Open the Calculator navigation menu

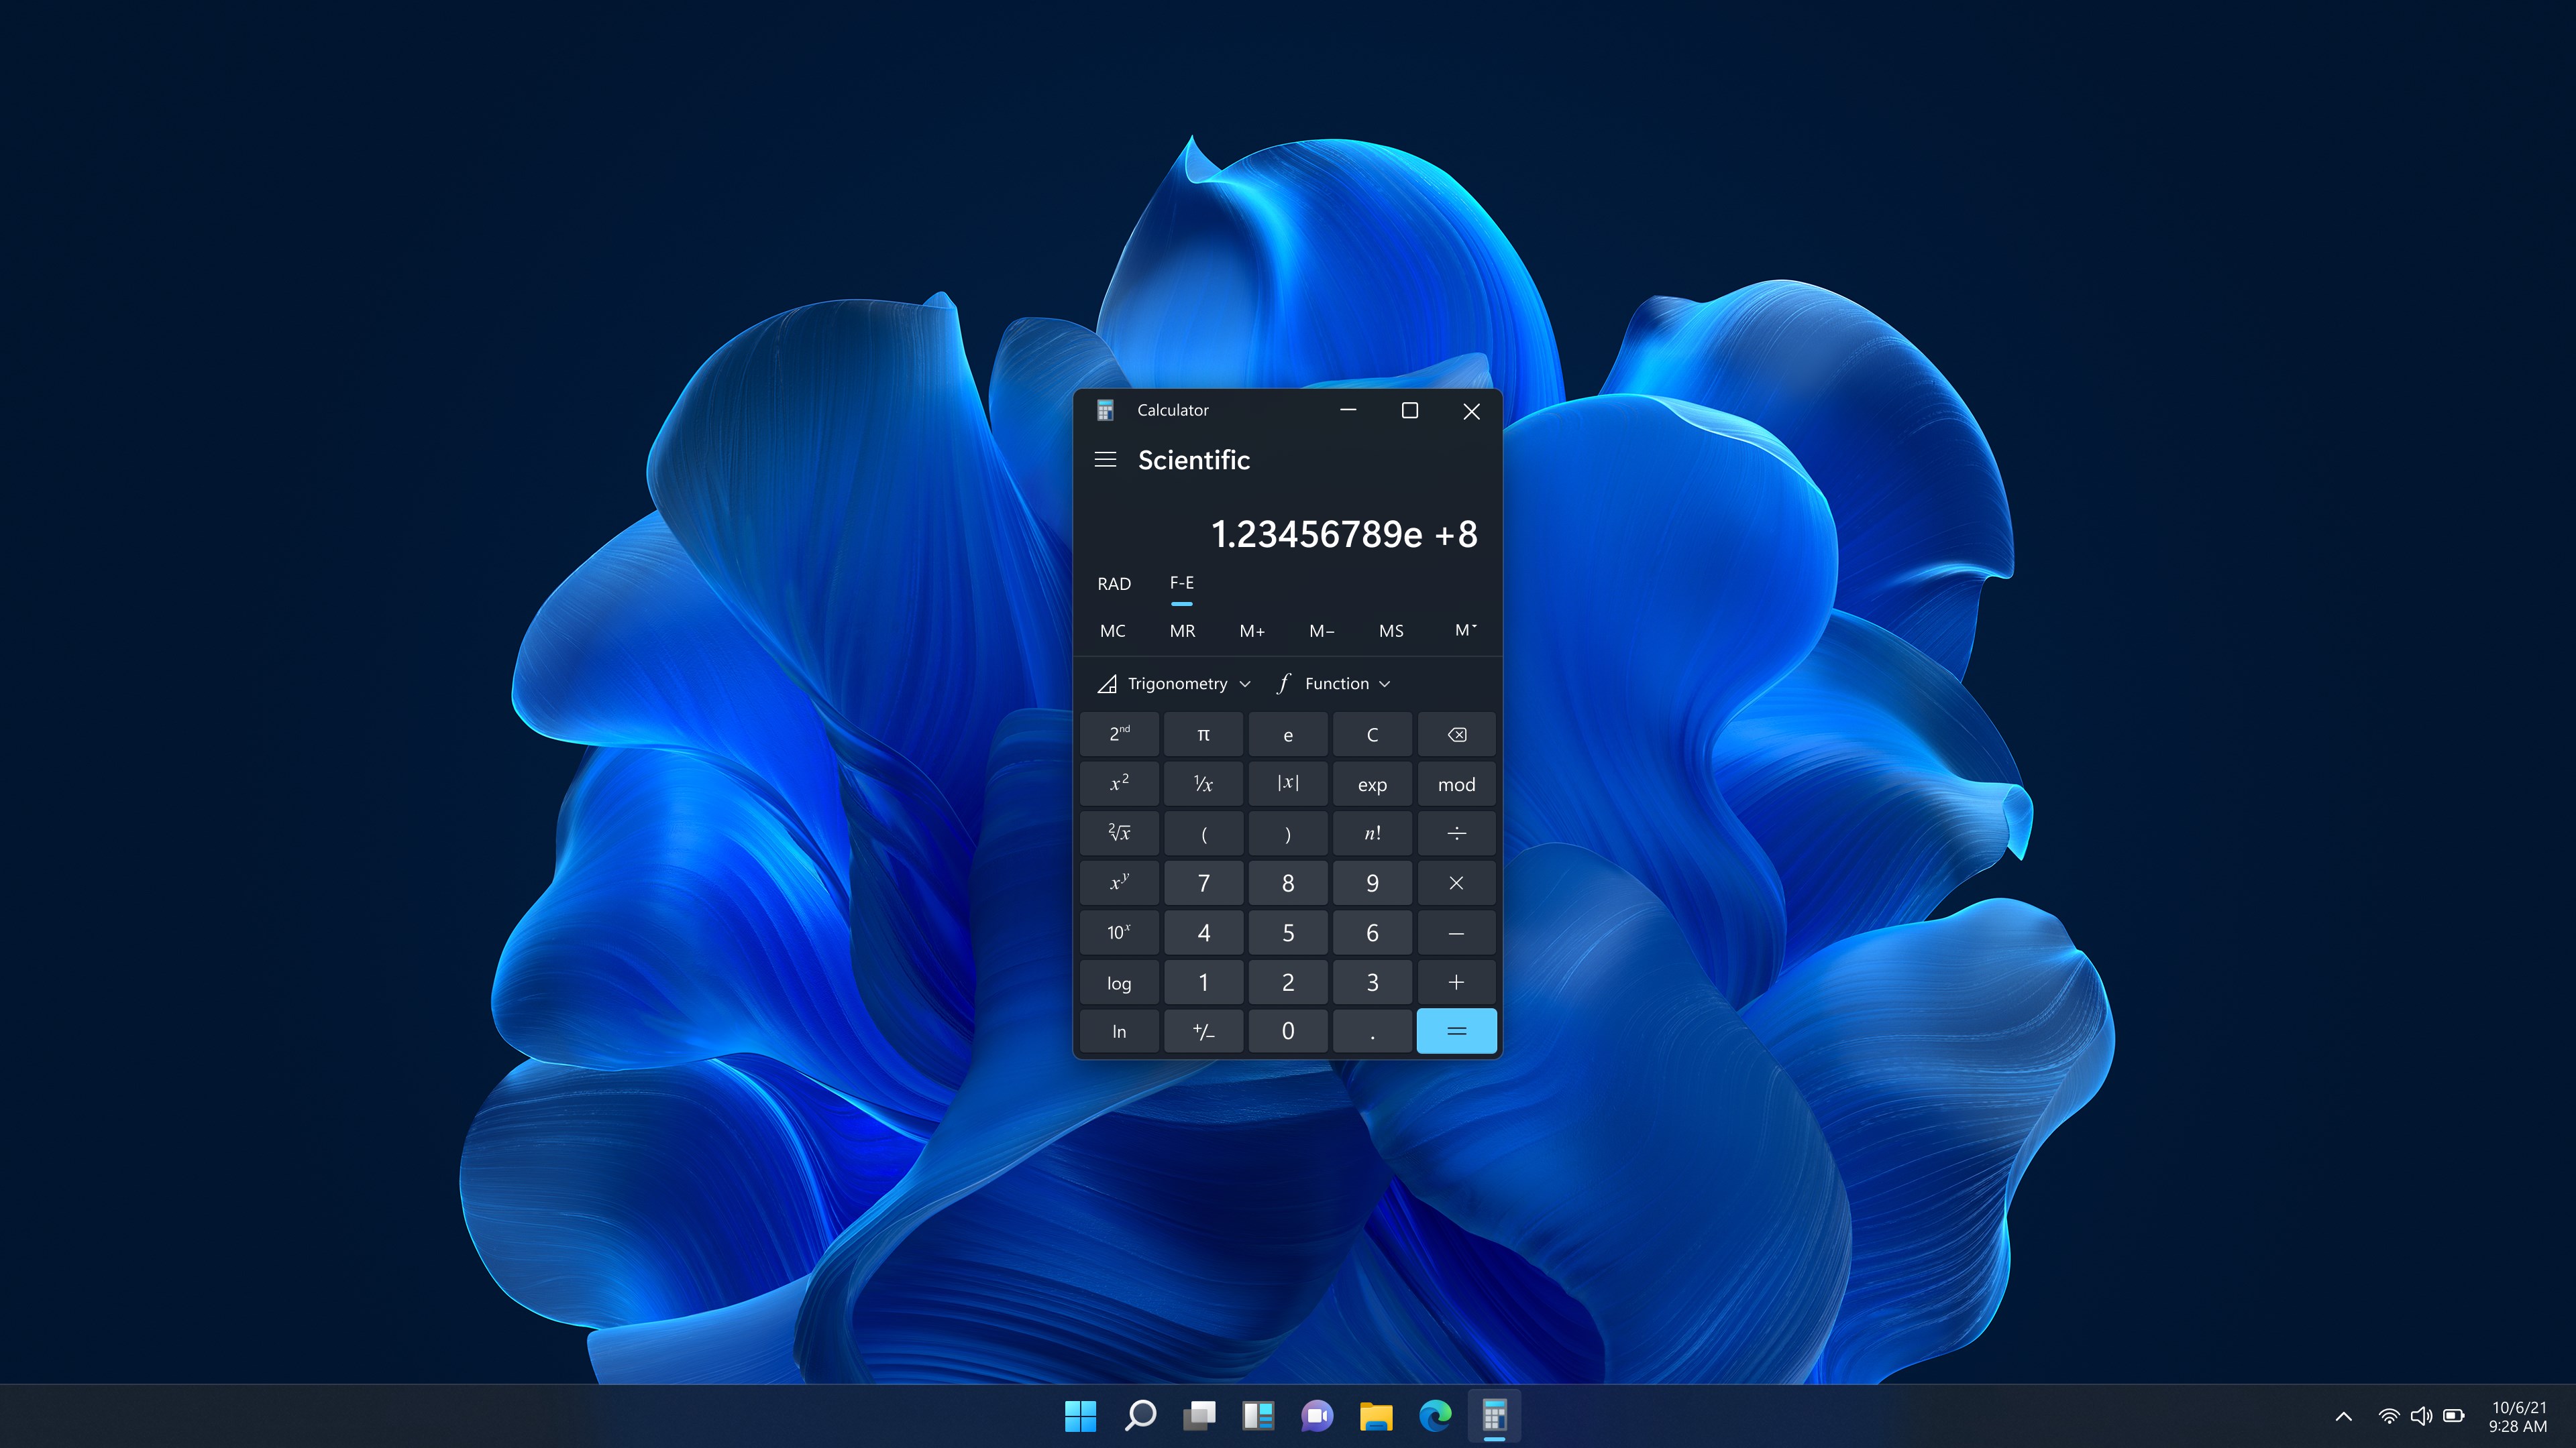click(x=1106, y=460)
